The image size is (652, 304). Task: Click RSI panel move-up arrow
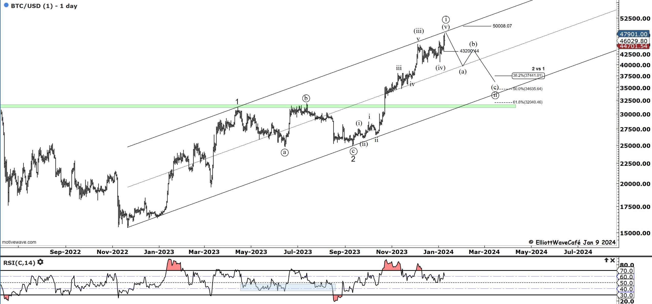pos(606,260)
